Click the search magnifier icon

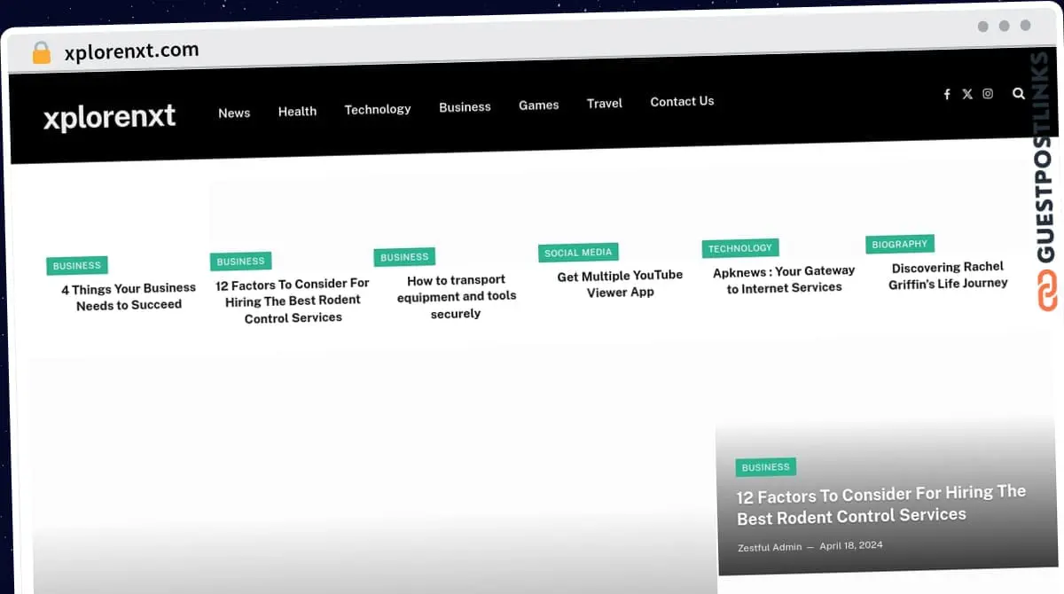[x=1019, y=93]
